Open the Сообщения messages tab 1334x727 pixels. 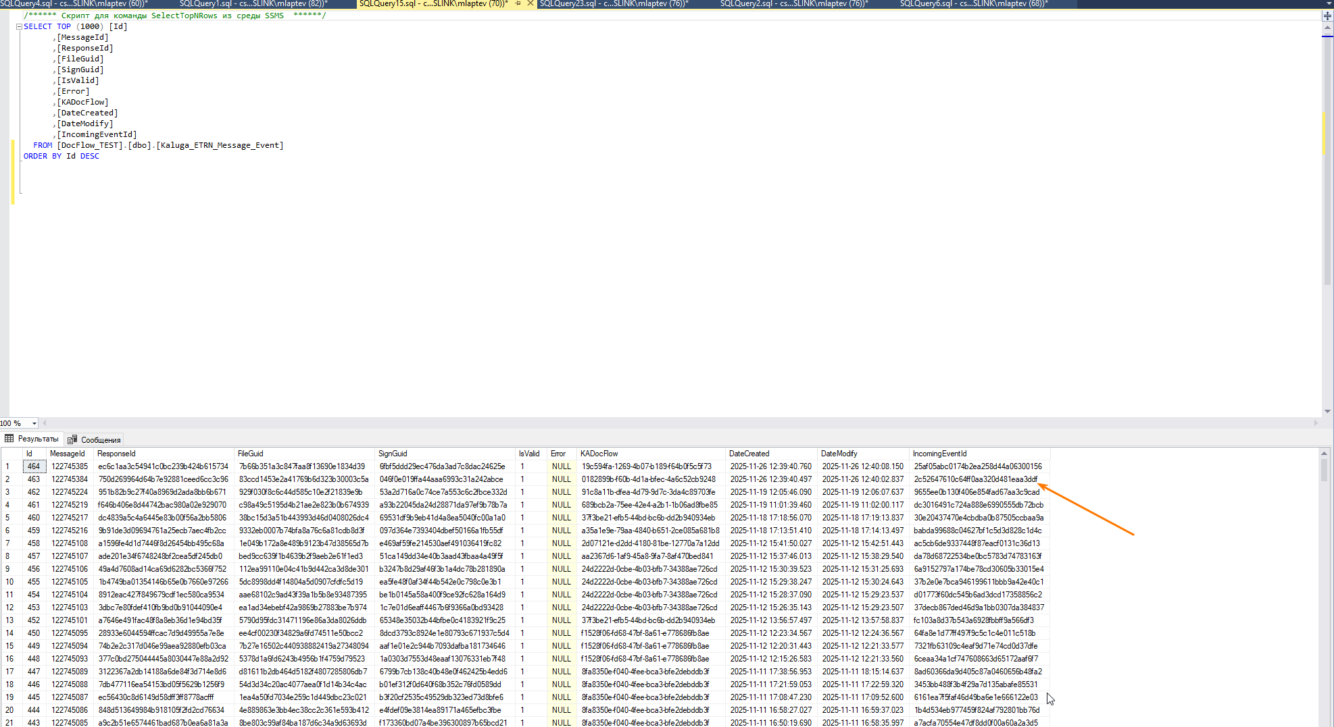click(x=94, y=439)
